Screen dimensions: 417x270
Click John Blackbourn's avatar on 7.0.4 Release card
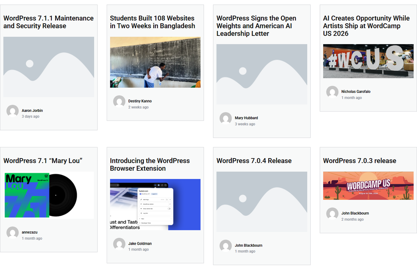[x=226, y=246]
